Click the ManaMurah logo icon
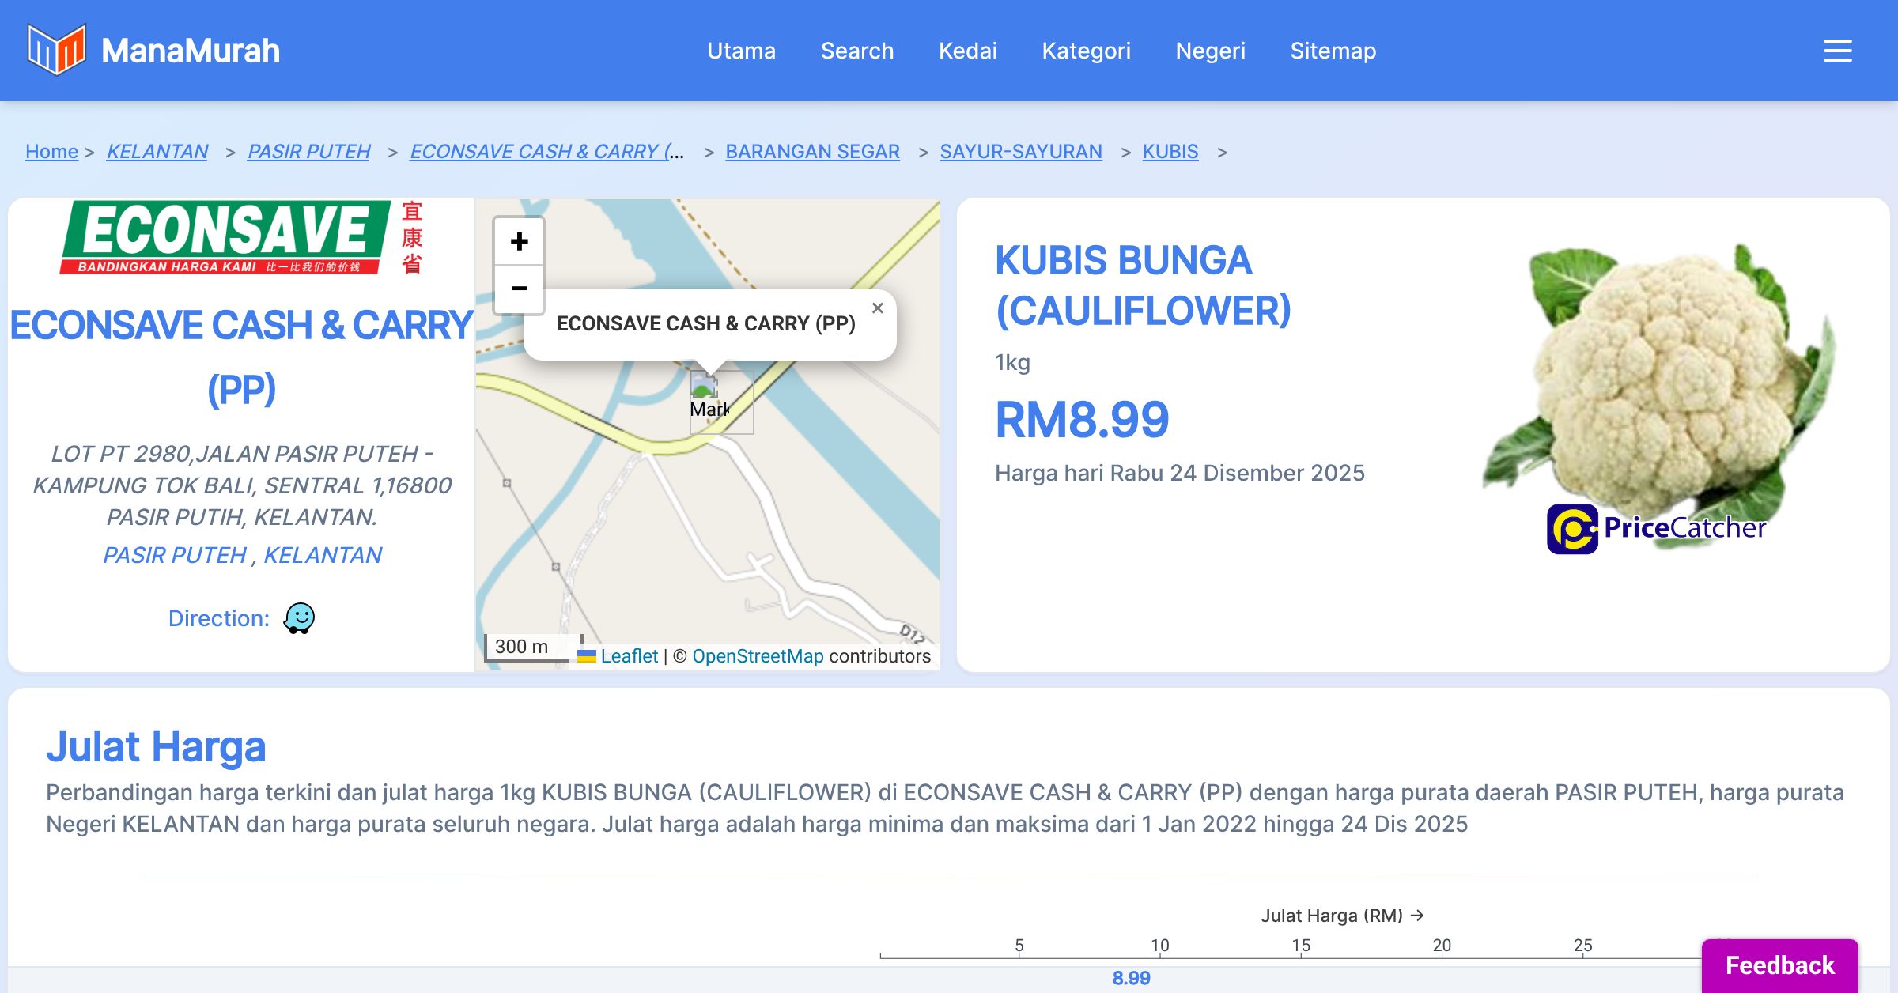The height and width of the screenshot is (993, 1898). click(x=56, y=50)
